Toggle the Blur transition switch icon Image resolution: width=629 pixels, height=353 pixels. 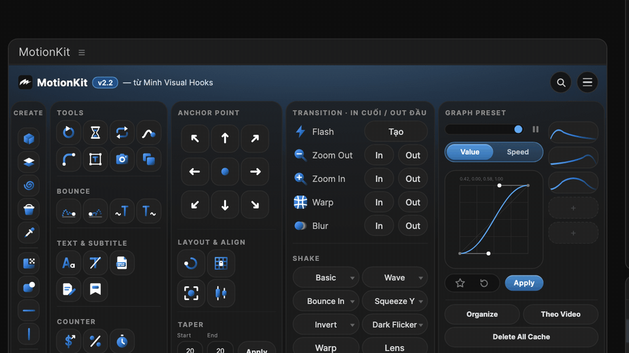(300, 226)
